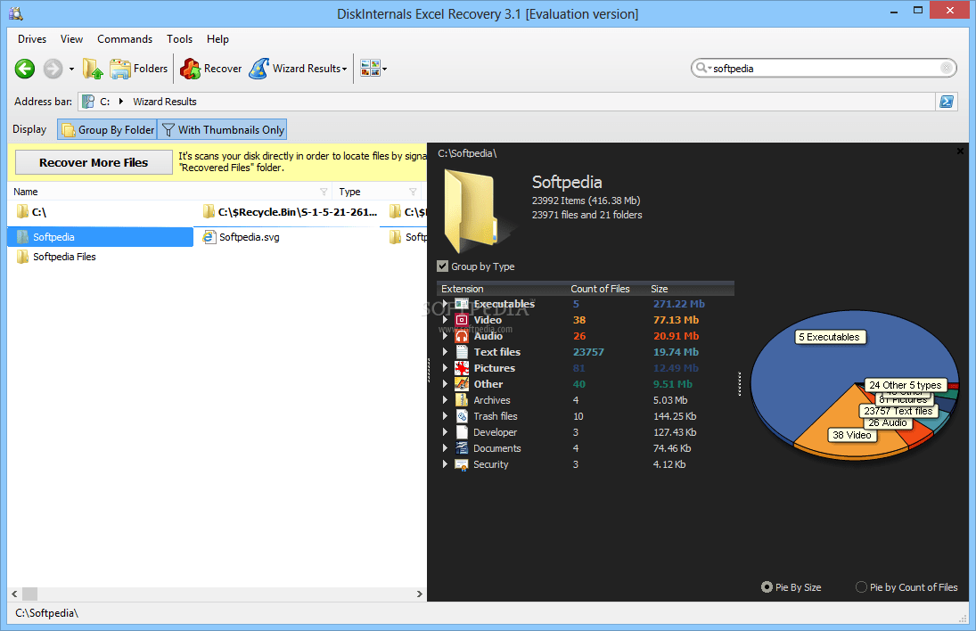
Task: Click the Go button in the address bar
Action: 947,101
